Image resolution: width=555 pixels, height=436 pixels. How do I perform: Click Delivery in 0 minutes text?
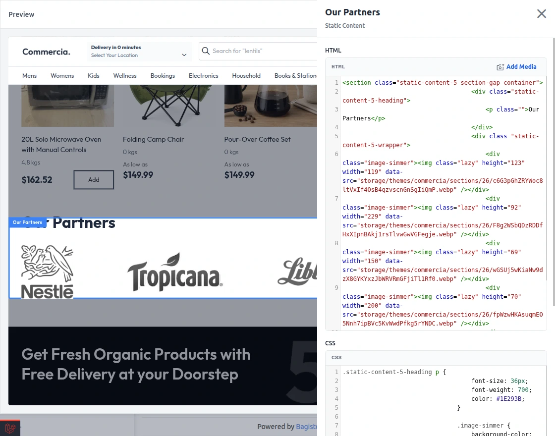(x=116, y=48)
